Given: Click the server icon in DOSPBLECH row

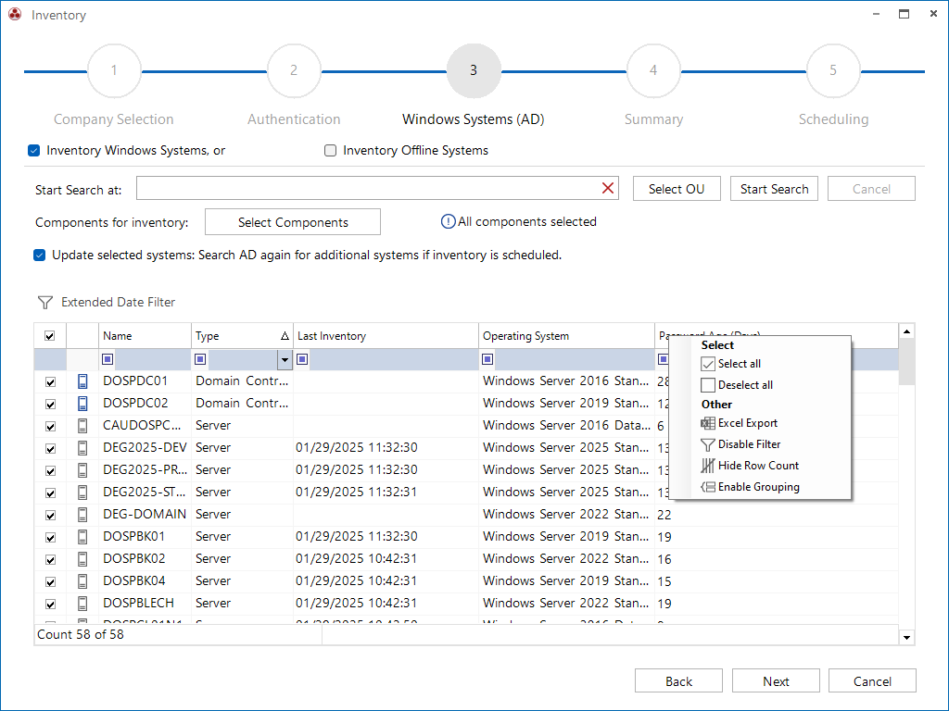Looking at the screenshot, I should (x=82, y=604).
